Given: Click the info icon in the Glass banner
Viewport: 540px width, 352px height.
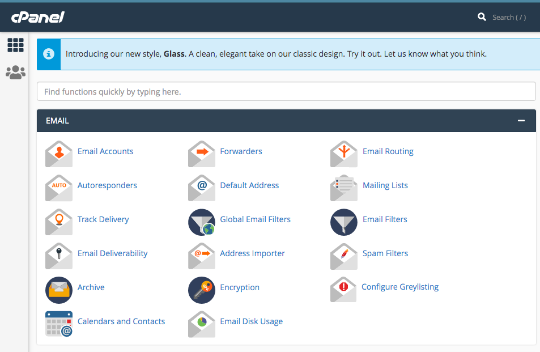Looking at the screenshot, I should tap(49, 54).
